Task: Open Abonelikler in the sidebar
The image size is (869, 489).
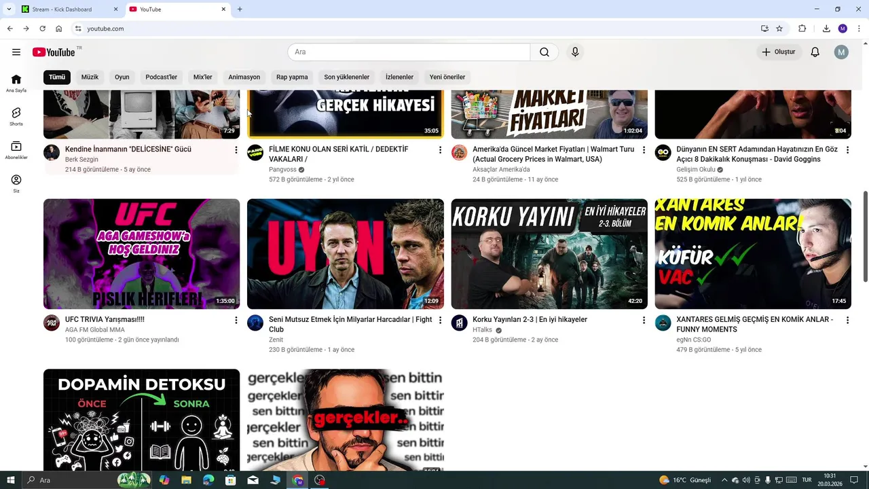Action: [x=16, y=150]
